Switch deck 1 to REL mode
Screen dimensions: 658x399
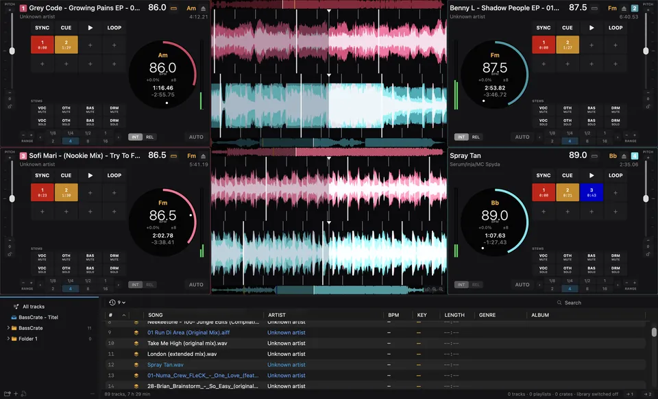click(x=150, y=137)
